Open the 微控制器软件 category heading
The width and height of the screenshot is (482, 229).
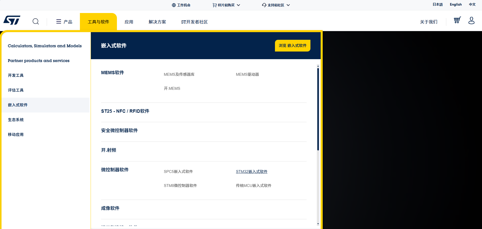(x=115, y=170)
